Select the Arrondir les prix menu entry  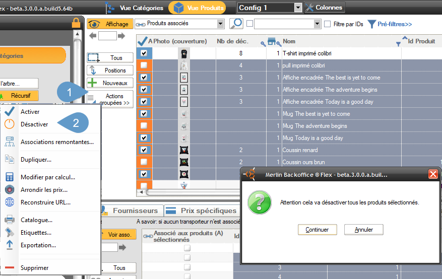coord(44,190)
